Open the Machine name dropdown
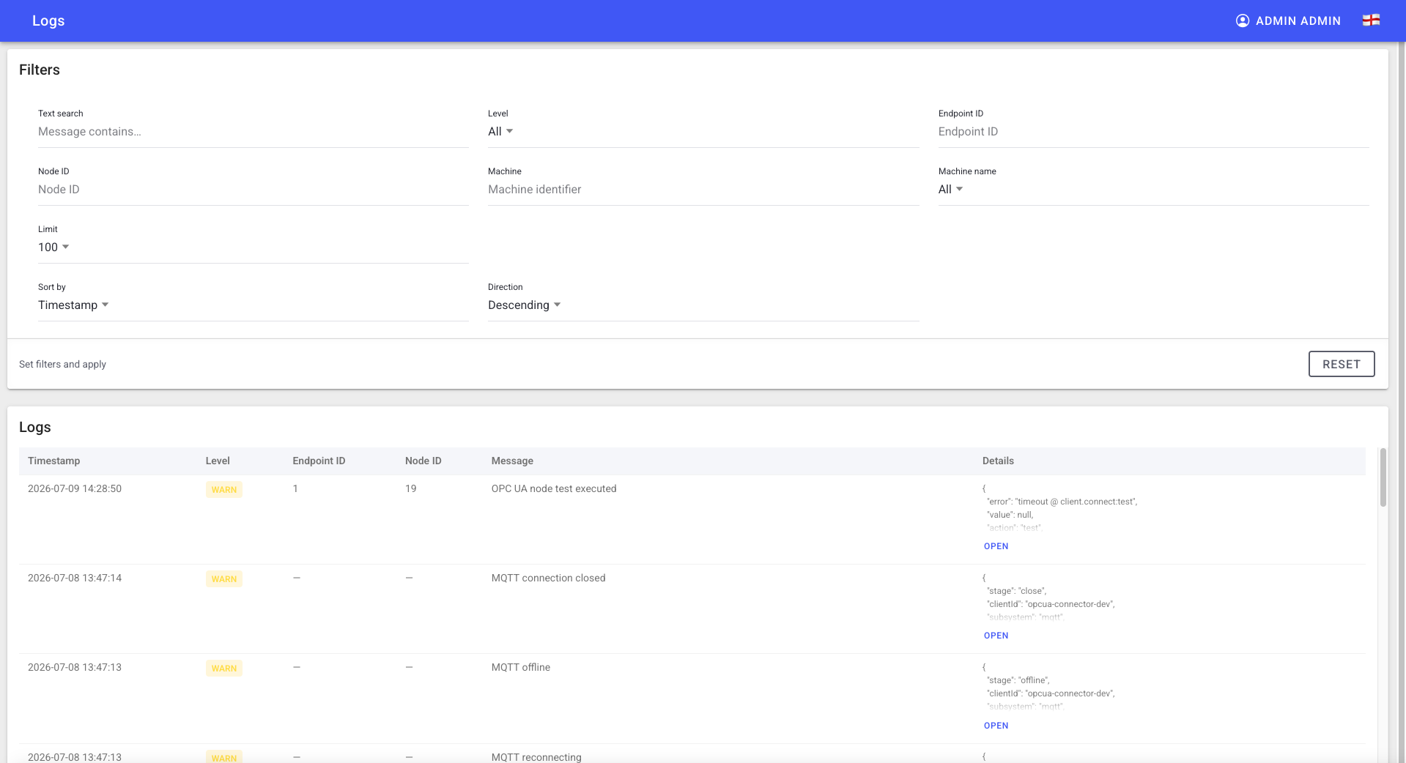Image resolution: width=1406 pixels, height=763 pixels. pyautogui.click(x=1153, y=190)
